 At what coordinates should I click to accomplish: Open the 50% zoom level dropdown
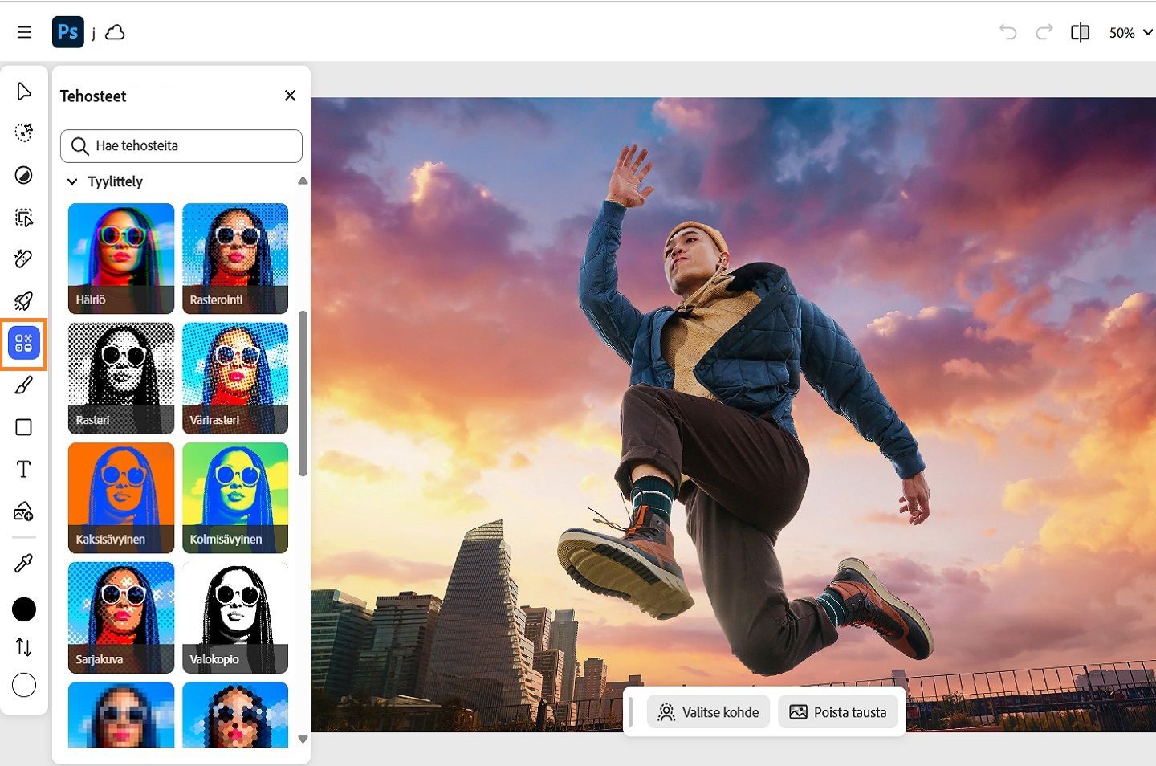[x=1130, y=32]
